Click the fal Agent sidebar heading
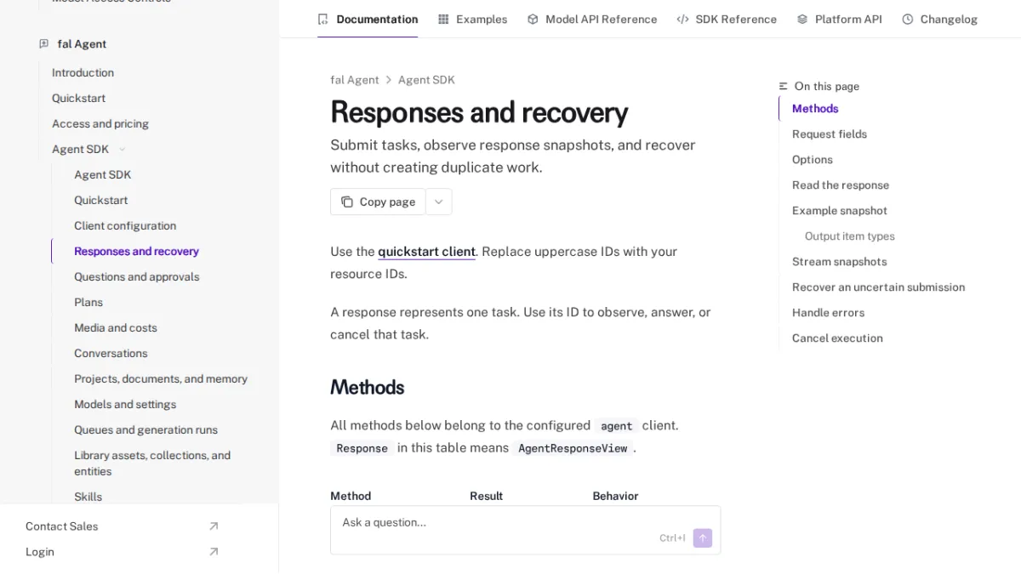The width and height of the screenshot is (1021, 574). tap(82, 44)
